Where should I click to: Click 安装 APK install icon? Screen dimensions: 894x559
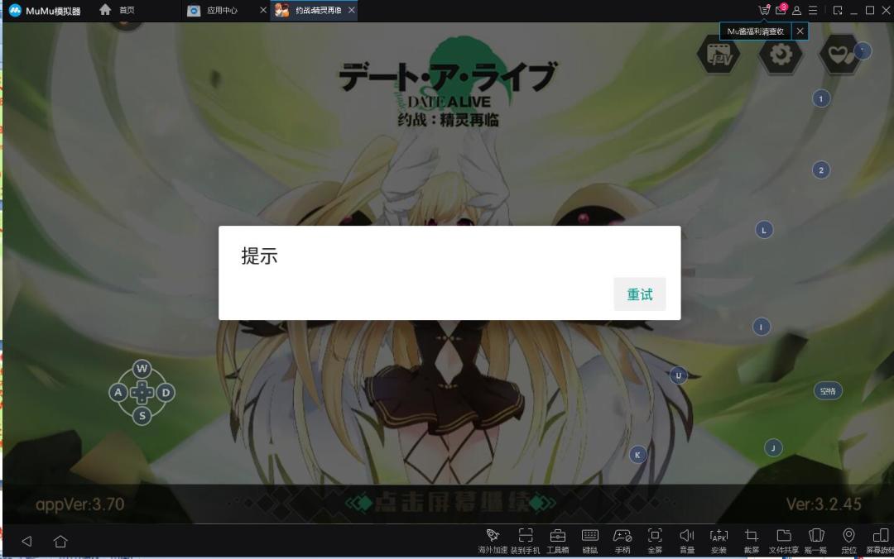(719, 541)
